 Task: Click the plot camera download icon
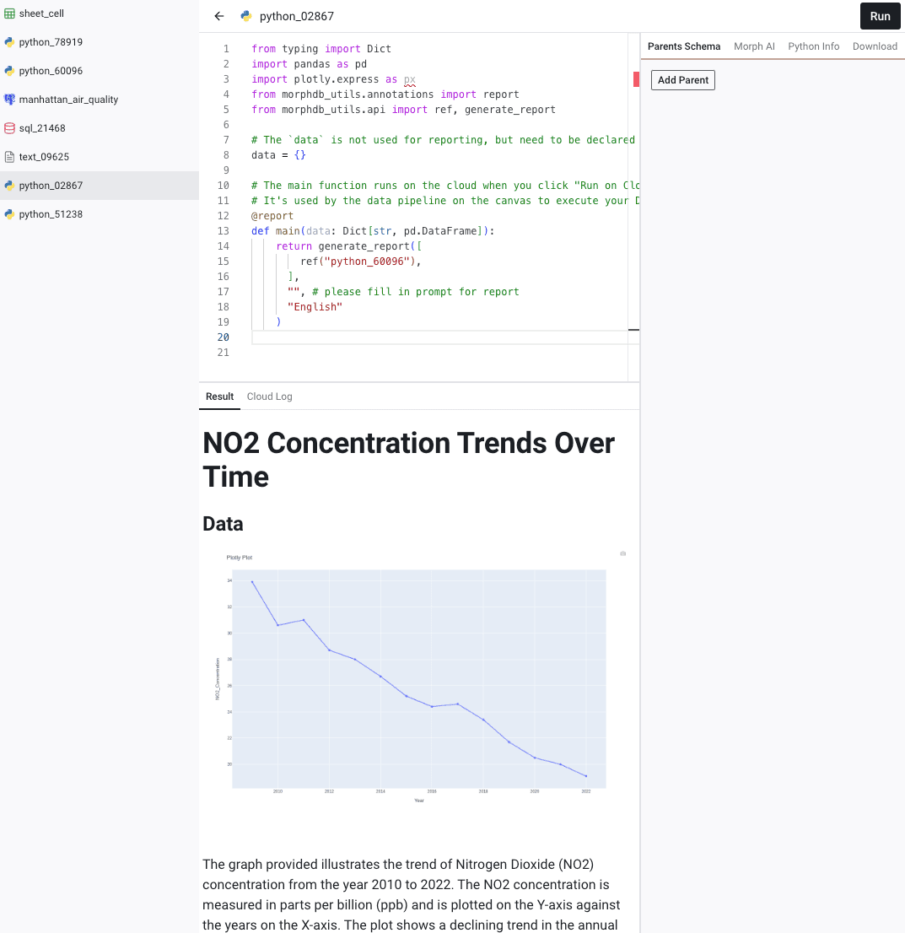tap(623, 553)
